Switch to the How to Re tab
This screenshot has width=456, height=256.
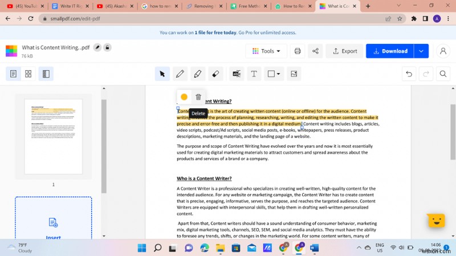294,6
